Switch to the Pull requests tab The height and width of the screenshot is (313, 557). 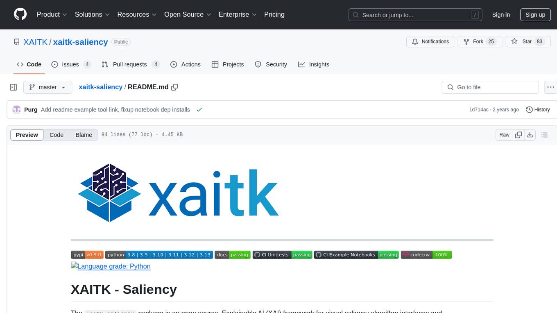pyautogui.click(x=131, y=64)
